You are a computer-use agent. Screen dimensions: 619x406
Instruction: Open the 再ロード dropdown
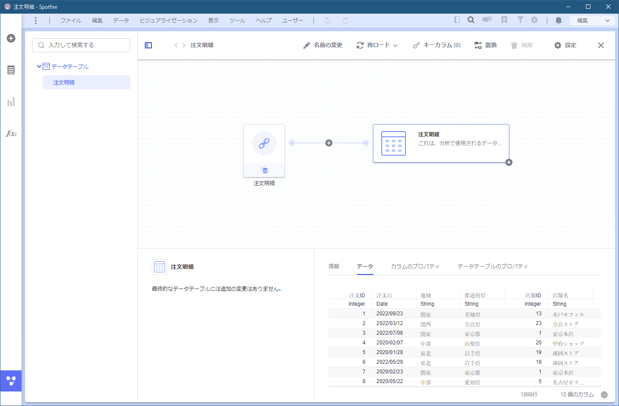[377, 45]
